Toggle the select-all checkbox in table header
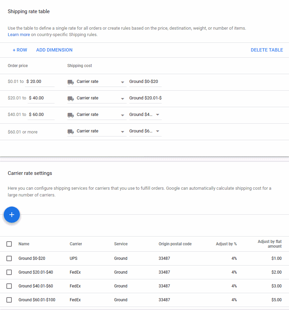 click(9, 244)
